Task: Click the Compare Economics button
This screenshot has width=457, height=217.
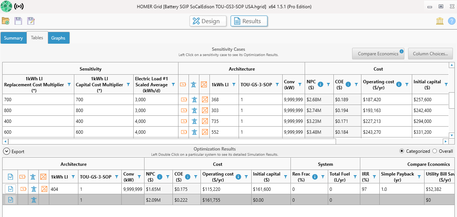Action: click(x=377, y=53)
